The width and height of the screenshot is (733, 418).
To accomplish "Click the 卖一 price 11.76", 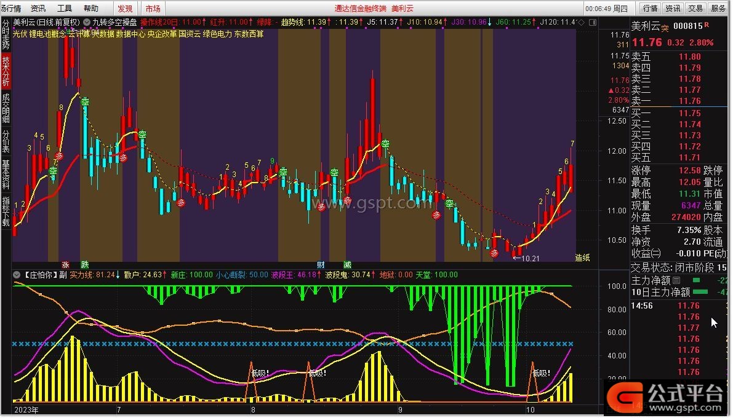I will pos(689,101).
